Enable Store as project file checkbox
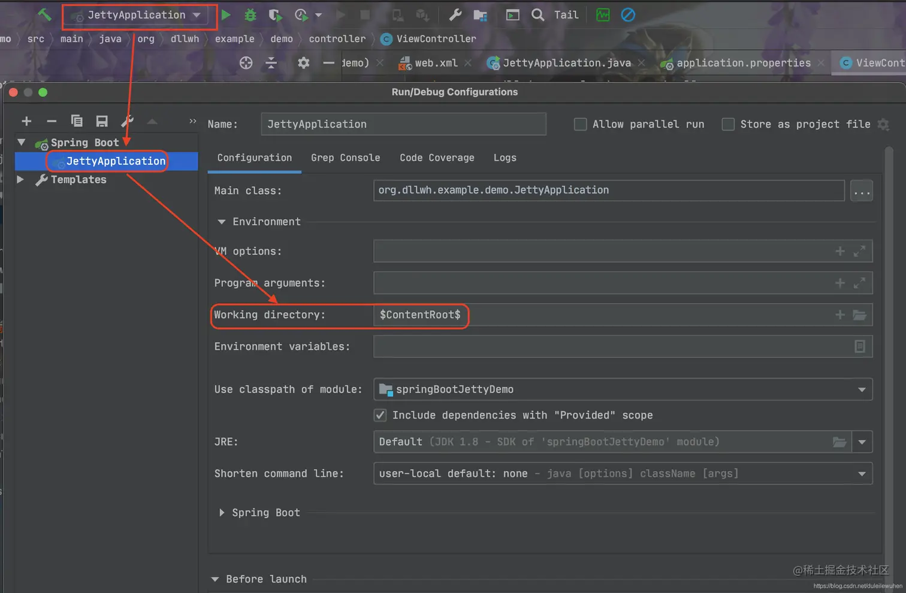Image resolution: width=906 pixels, height=593 pixels. tap(728, 124)
